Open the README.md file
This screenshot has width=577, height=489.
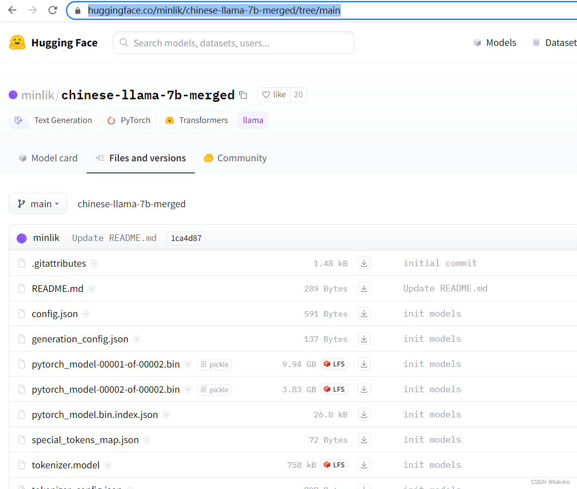pos(57,288)
